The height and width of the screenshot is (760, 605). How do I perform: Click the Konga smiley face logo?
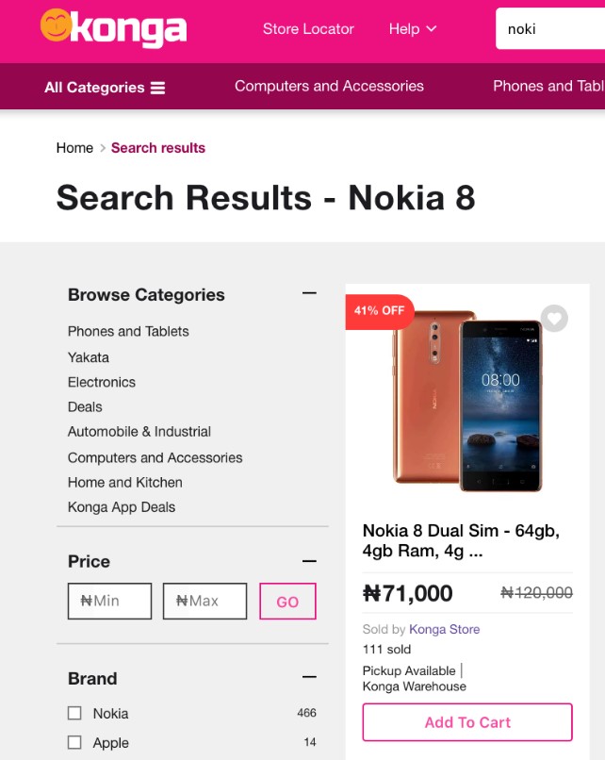[54, 29]
